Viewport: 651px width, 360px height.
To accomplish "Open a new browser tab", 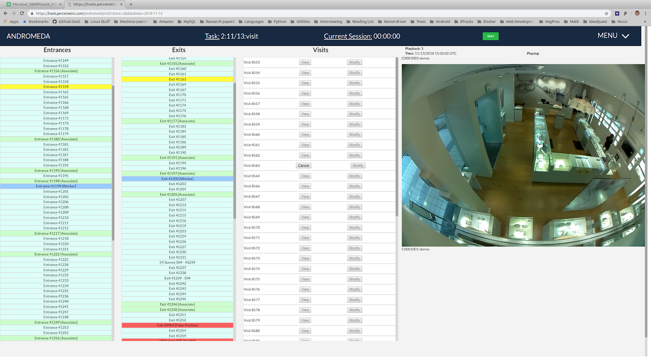I will tap(131, 4).
